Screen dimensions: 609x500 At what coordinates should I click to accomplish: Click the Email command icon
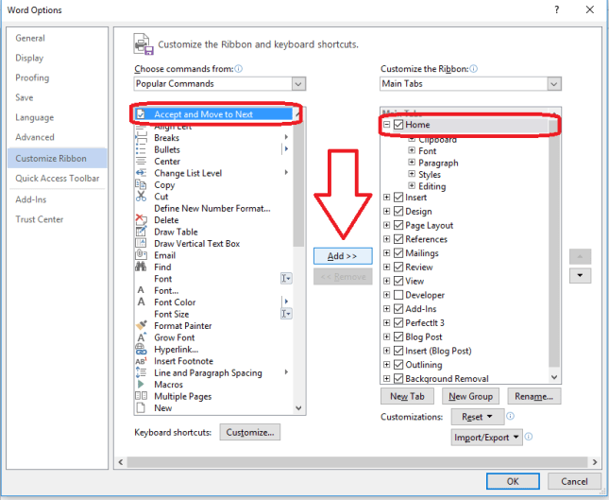(141, 255)
